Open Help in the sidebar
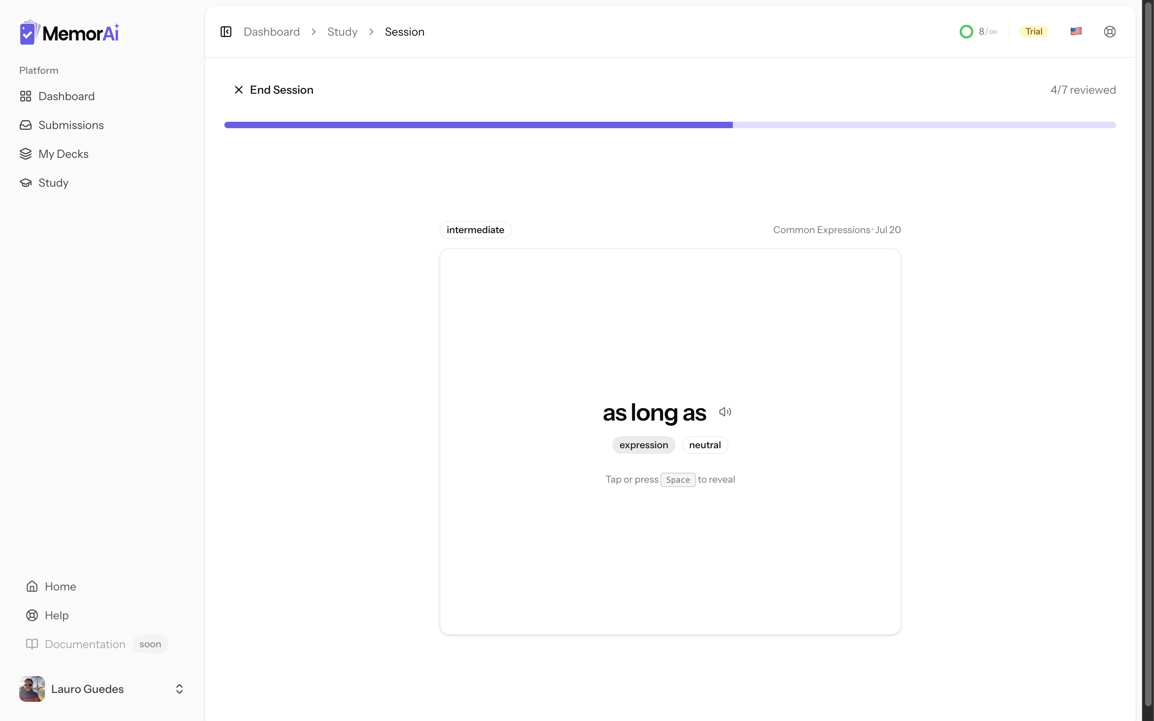The image size is (1154, 721). pos(103,615)
